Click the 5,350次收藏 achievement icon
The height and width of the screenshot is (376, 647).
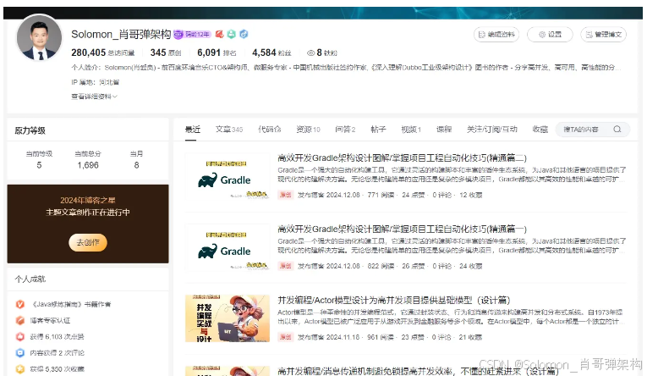click(x=19, y=369)
